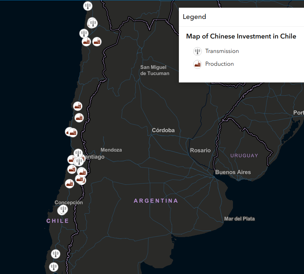Screen dimensions: 304x274
Task: Click the production marker directly below the northern transmission marker
Action: click(86, 42)
